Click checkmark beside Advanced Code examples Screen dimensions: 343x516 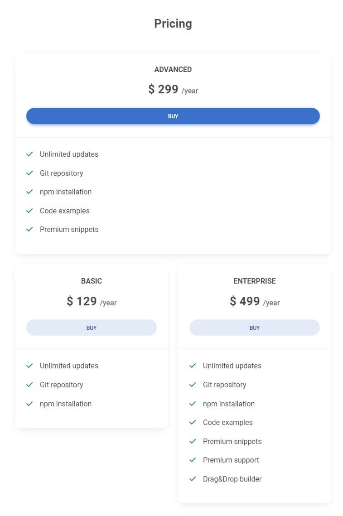coord(29,211)
